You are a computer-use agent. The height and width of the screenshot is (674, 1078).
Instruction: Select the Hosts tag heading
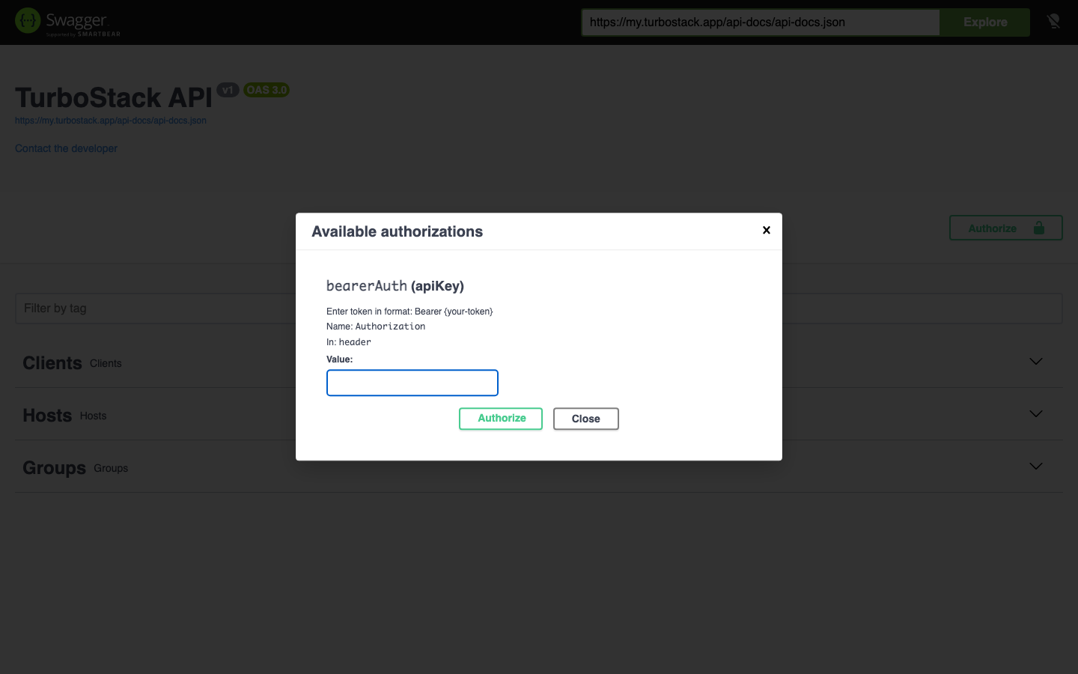[x=47, y=416]
